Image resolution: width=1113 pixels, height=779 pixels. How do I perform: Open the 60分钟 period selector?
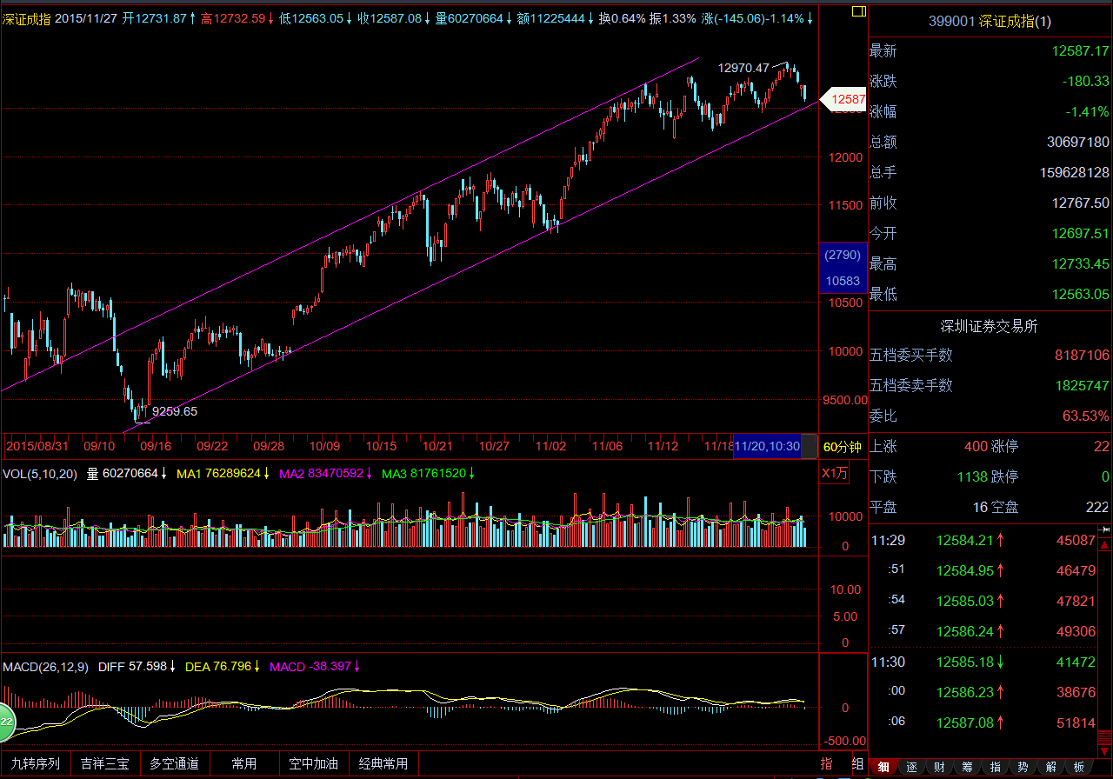[842, 446]
